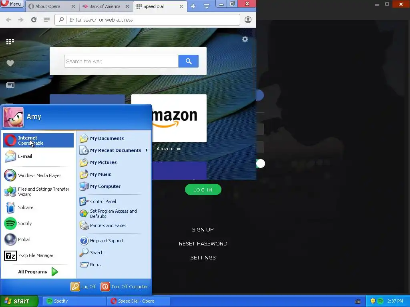Click RESET PASSWORD in Spotify
This screenshot has width=410, height=307.
pyautogui.click(x=203, y=244)
